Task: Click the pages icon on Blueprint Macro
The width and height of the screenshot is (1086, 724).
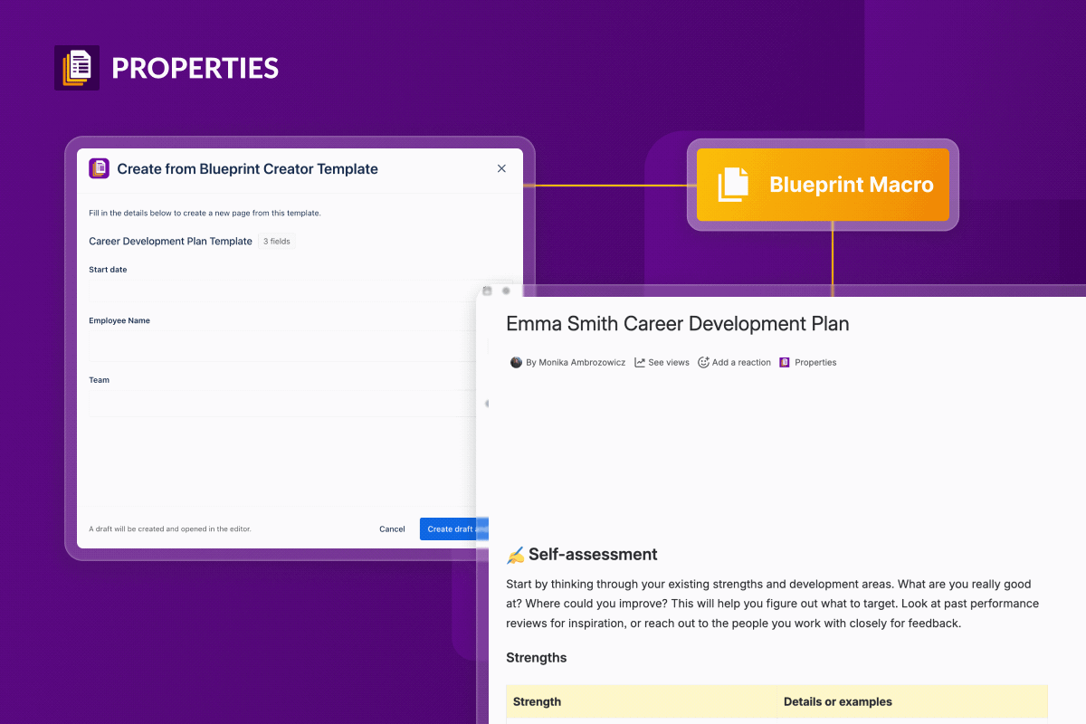Action: 733,185
